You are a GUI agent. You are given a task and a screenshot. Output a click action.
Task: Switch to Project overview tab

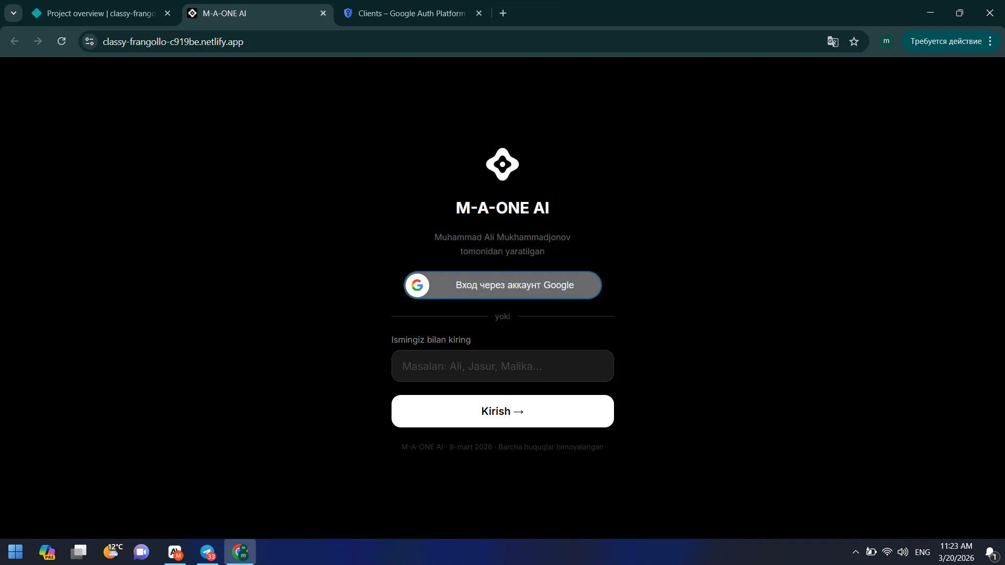101,14
